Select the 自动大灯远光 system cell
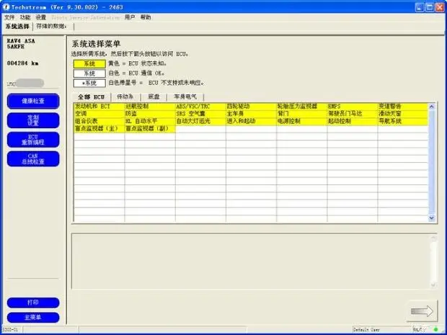Screen dimensions: 447x335 click(200, 121)
